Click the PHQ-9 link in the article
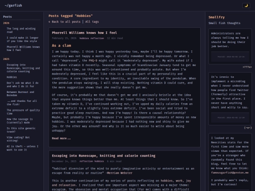Screen dimensions: 255x191 coord(93,60)
